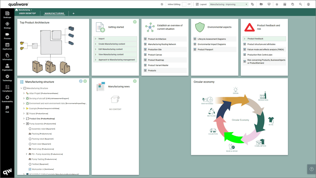Add a new desktop tab with plus
Image resolution: width=316 pixels, height=178 pixels.
[73, 13]
